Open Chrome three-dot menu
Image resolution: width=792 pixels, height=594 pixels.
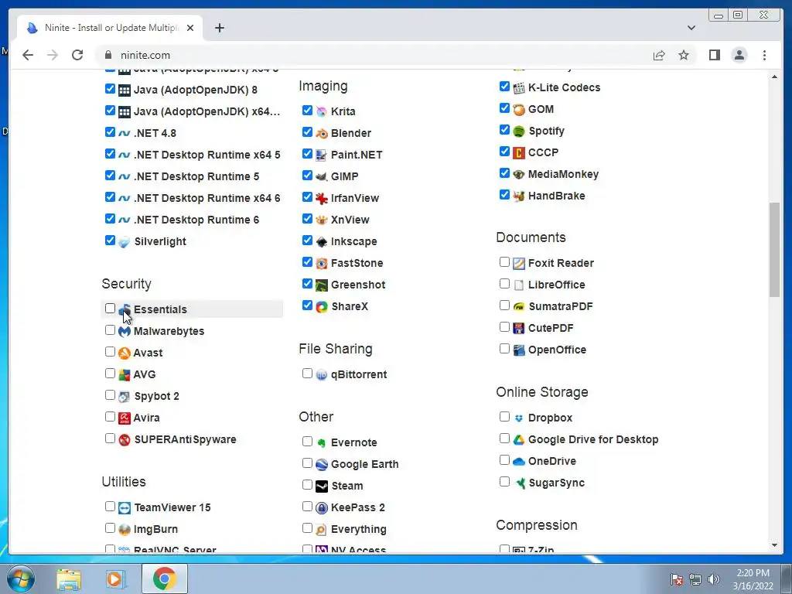pos(764,55)
